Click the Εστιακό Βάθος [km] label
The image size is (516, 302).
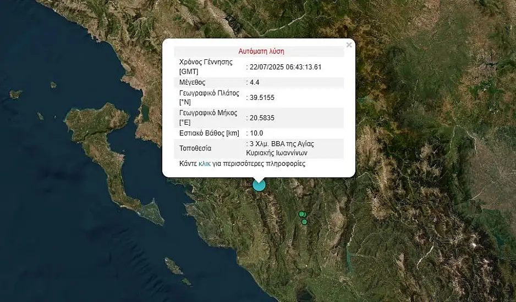point(210,133)
